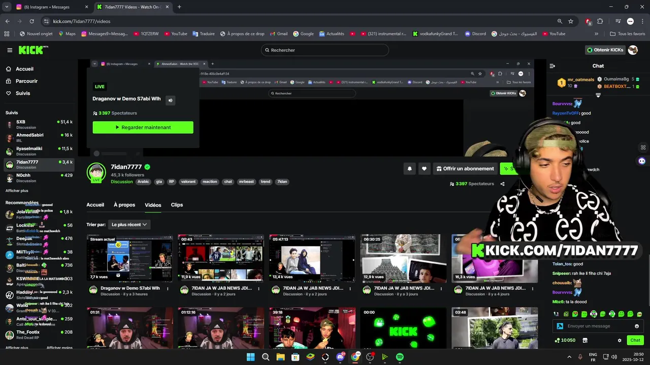Viewport: 650px width, 365px height.
Task: Open chat settings gear
Action: click(620, 340)
